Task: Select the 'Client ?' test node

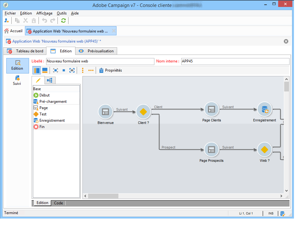Action: pos(143,112)
